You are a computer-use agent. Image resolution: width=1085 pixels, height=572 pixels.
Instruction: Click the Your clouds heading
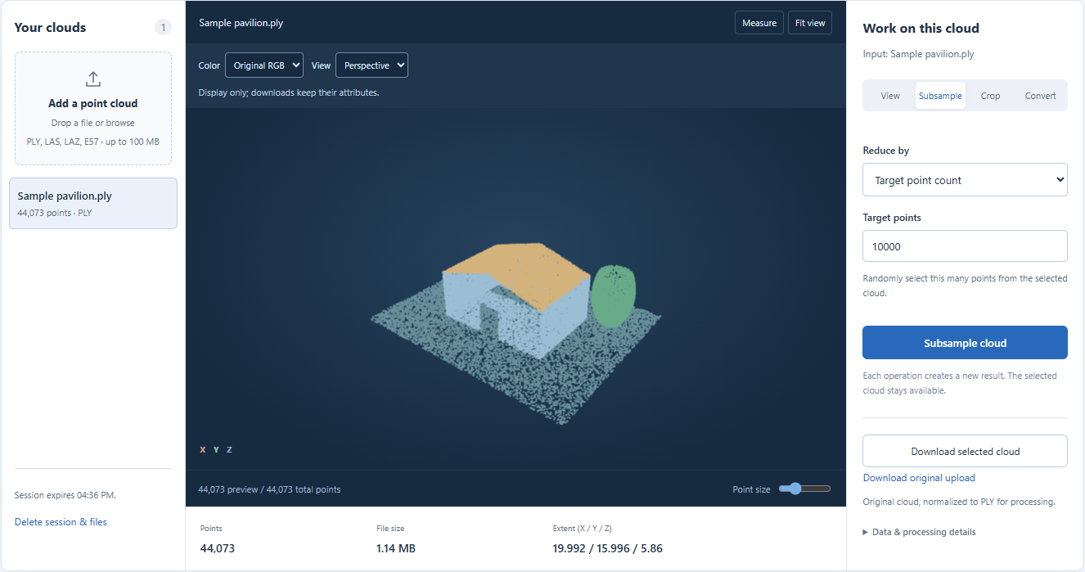50,28
